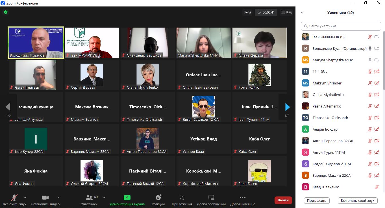
Task: Expand audio options arrow beside Включить звук
Action: click(x=25, y=198)
